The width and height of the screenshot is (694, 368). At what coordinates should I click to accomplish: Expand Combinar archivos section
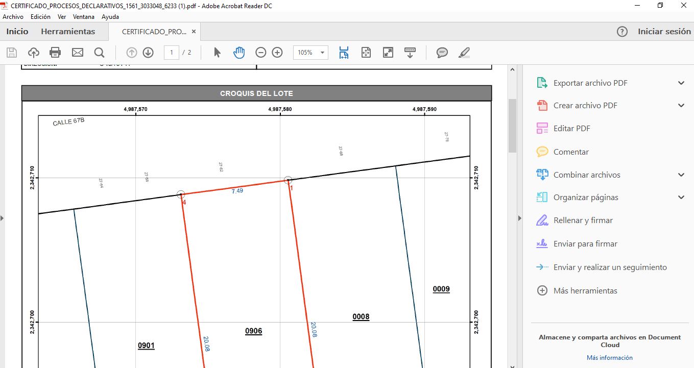(x=681, y=175)
